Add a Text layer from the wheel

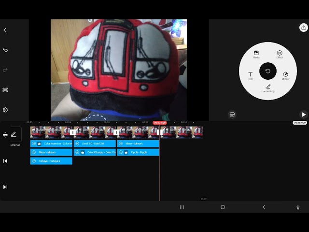[250, 76]
